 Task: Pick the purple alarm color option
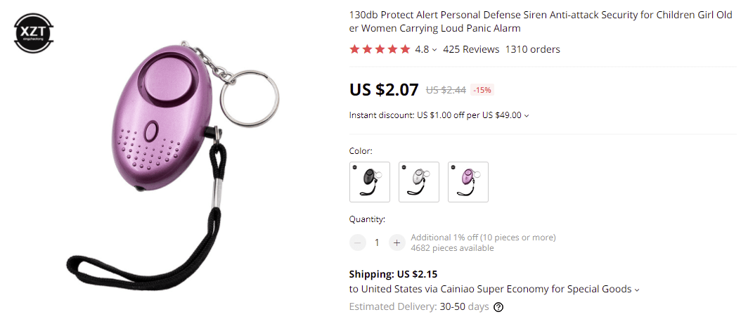point(468,182)
